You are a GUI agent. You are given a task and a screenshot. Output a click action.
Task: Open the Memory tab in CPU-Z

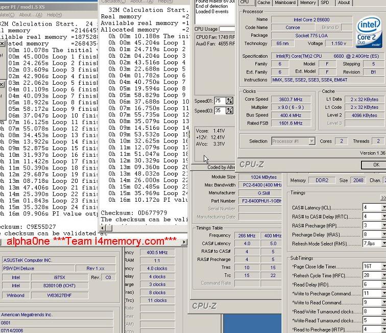pyautogui.click(x=308, y=3)
